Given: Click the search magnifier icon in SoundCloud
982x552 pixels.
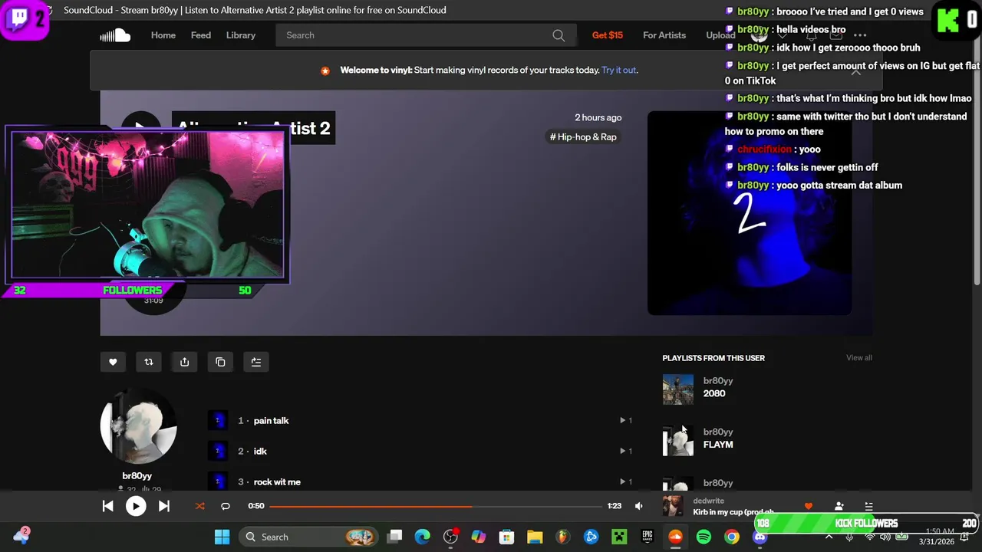Looking at the screenshot, I should pyautogui.click(x=559, y=35).
